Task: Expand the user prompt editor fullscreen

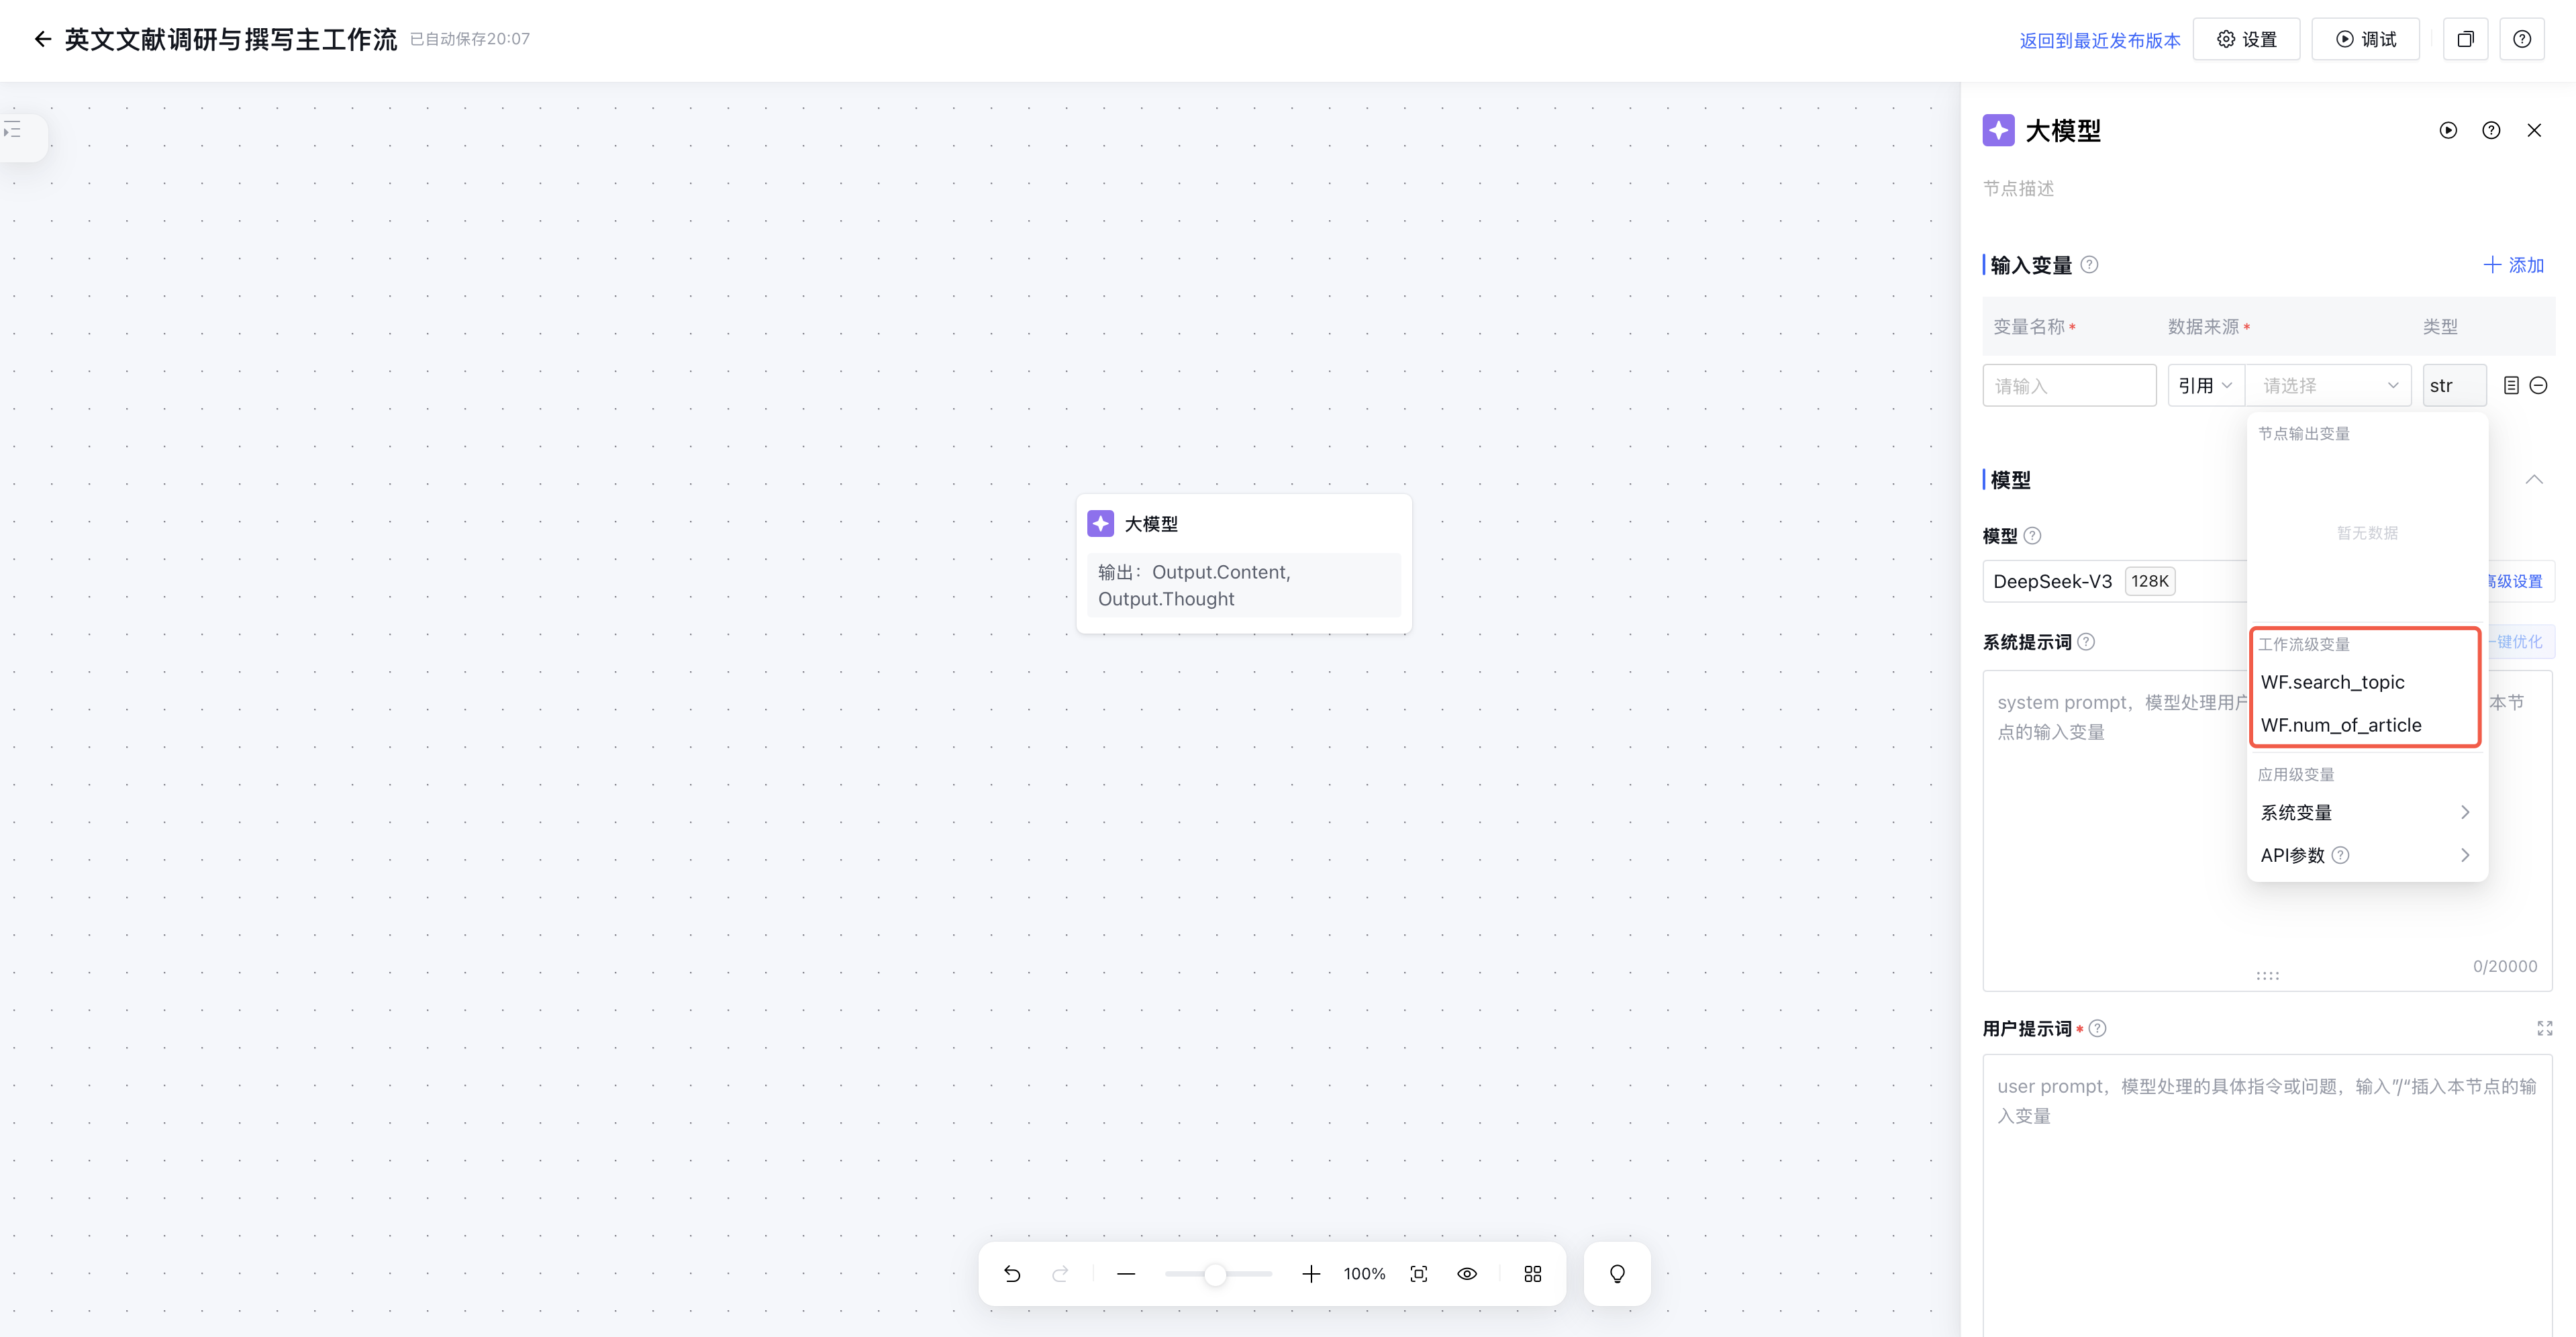Action: 2544,1028
